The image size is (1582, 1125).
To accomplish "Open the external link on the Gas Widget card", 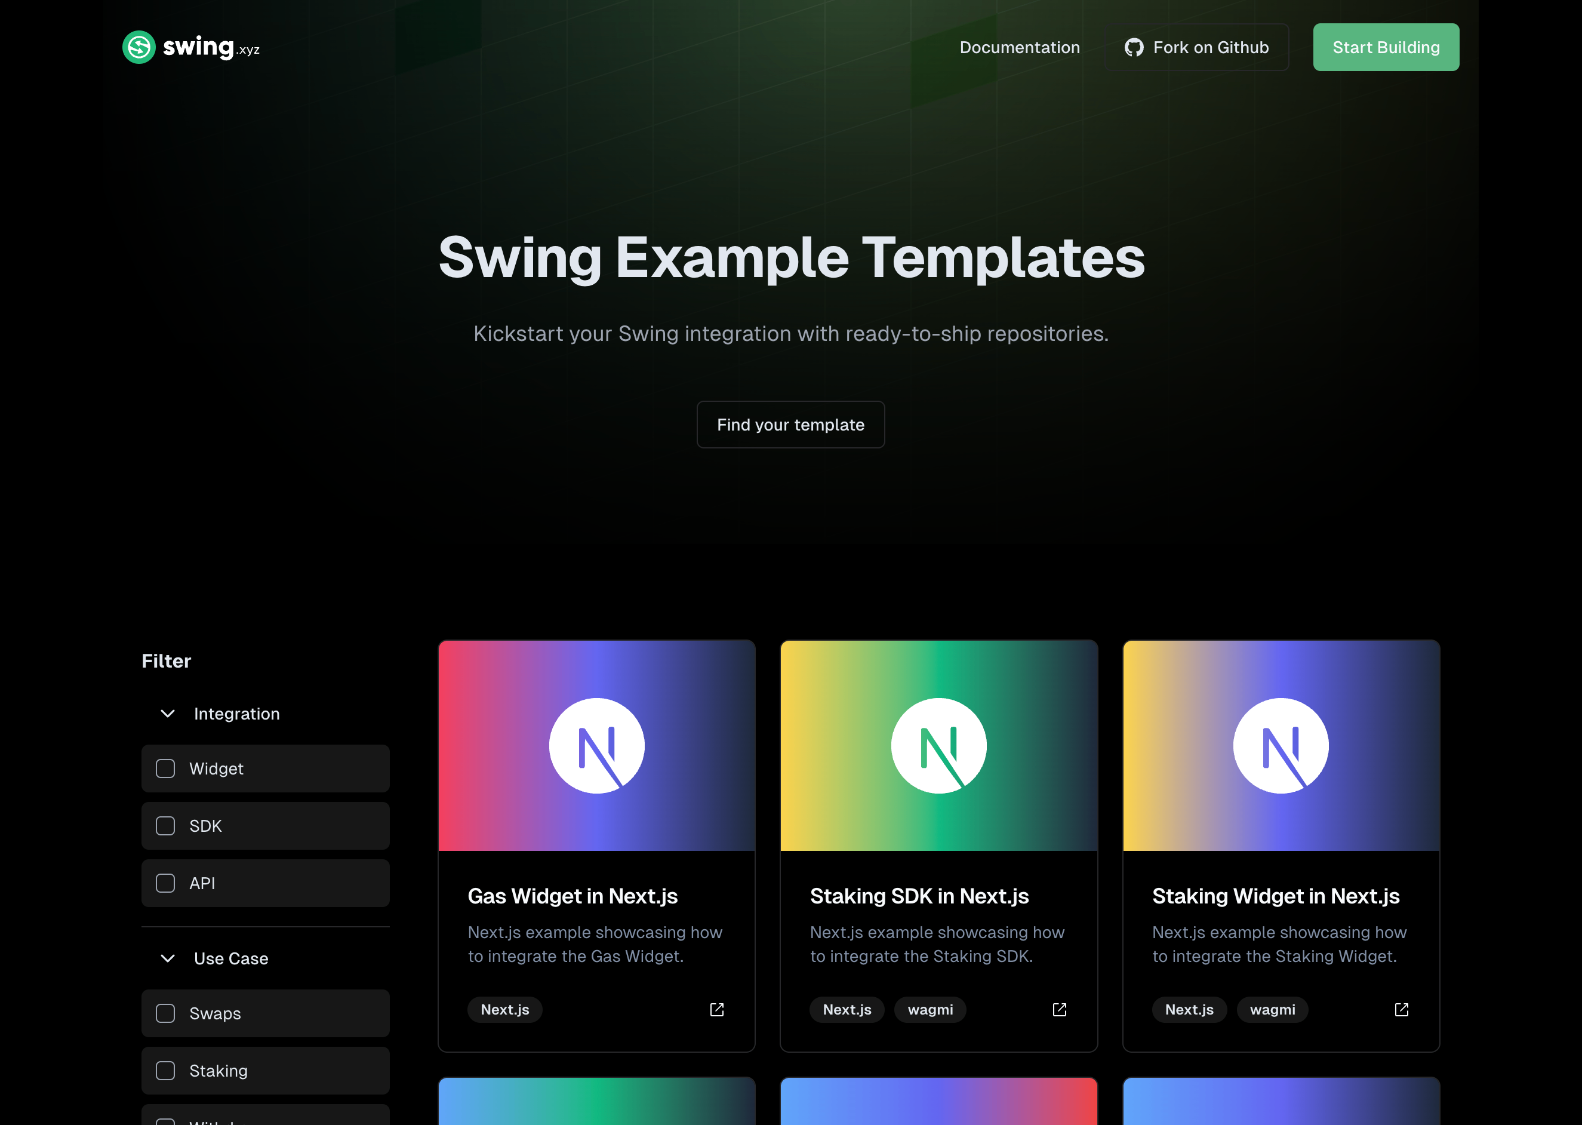I will pos(716,1009).
